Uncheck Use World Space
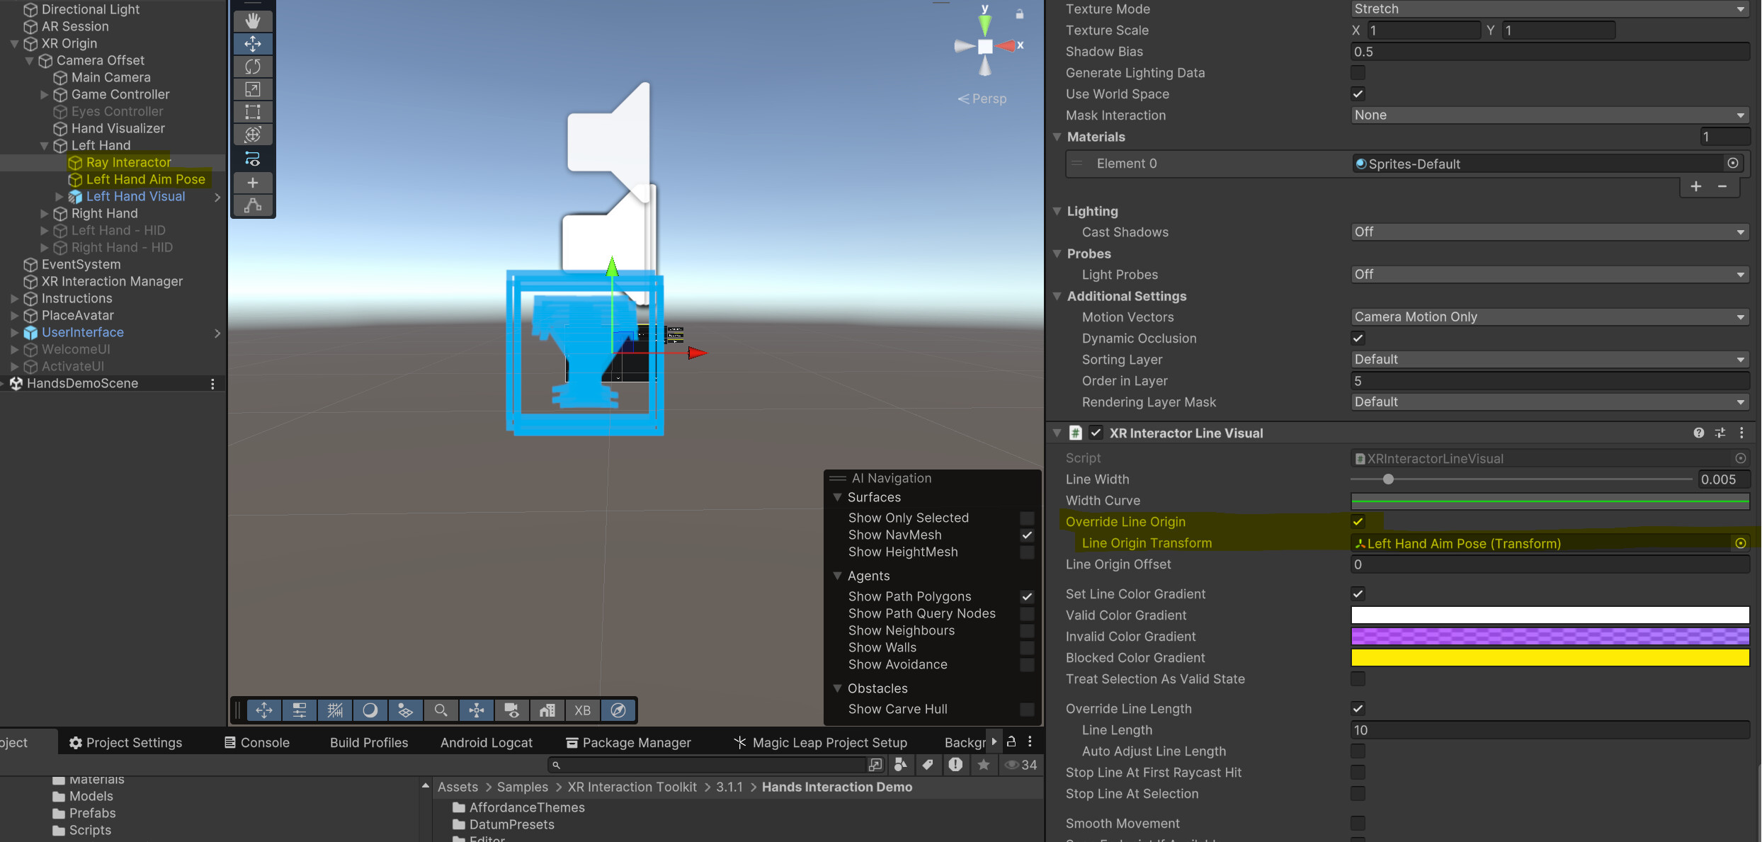 pos(1358,93)
